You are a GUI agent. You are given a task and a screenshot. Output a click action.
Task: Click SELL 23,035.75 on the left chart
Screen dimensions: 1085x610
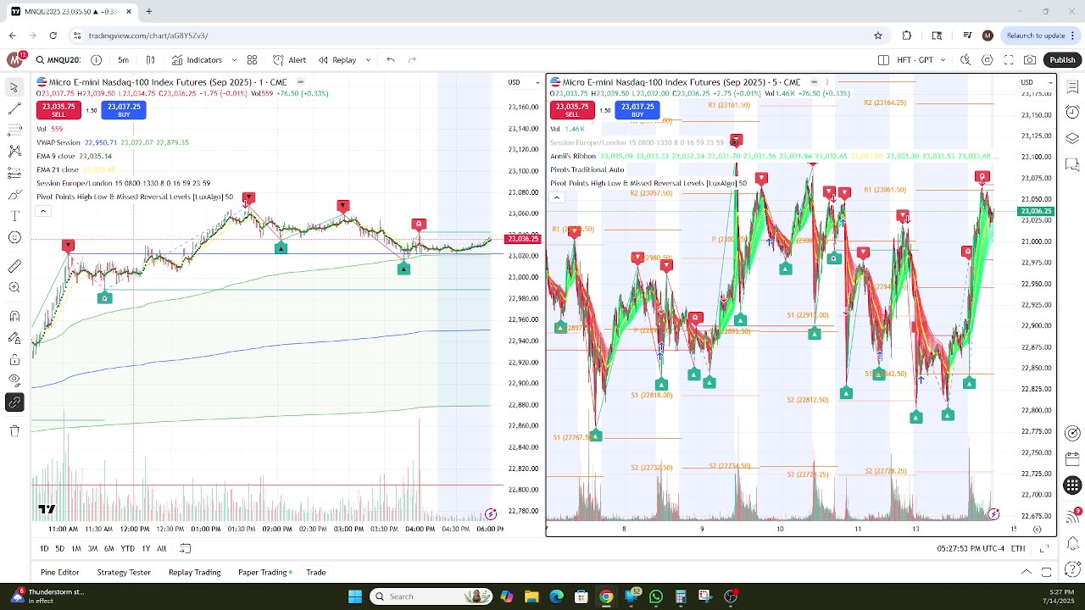(58, 110)
